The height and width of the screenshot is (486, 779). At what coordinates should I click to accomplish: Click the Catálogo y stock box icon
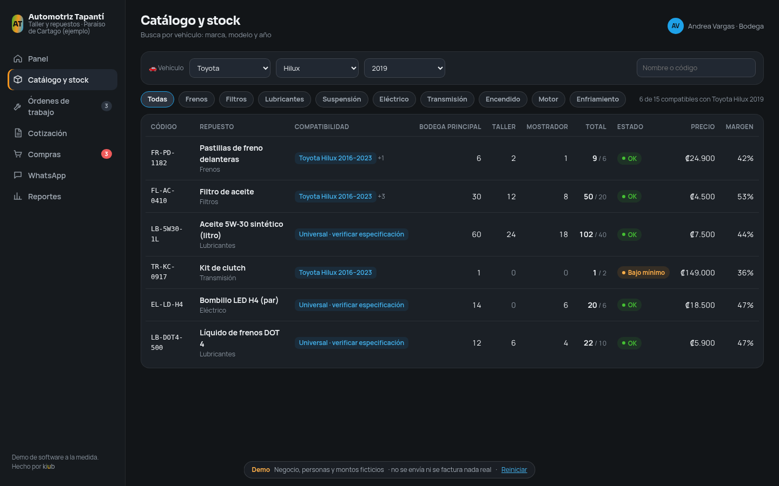(x=18, y=80)
